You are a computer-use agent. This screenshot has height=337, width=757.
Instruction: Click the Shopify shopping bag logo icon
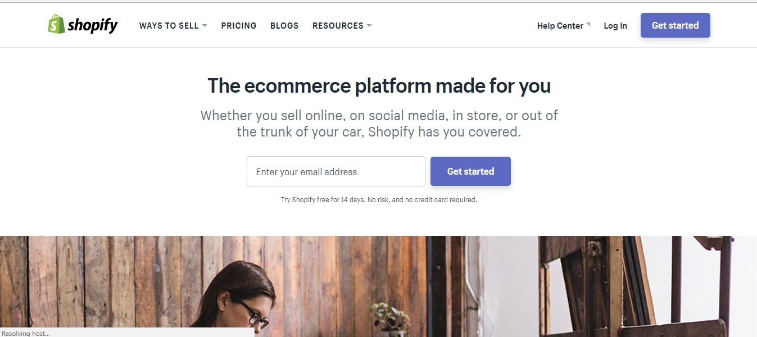coord(56,24)
